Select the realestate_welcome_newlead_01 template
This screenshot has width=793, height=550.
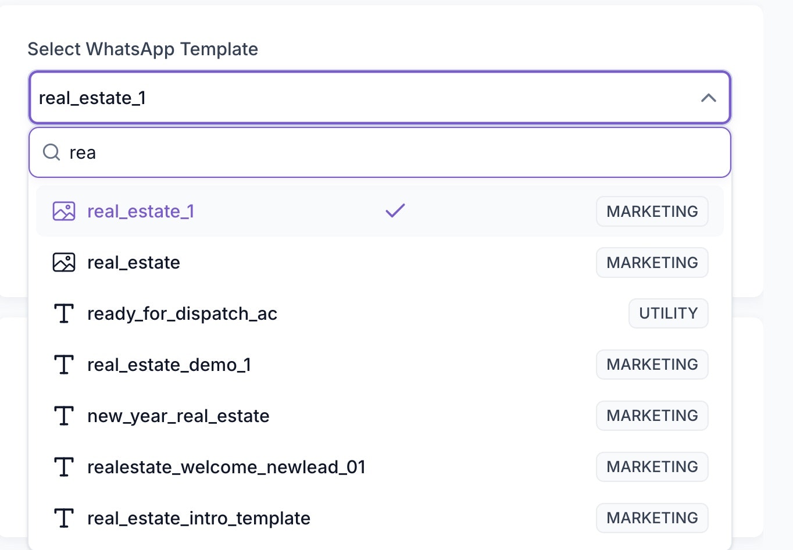coord(380,467)
